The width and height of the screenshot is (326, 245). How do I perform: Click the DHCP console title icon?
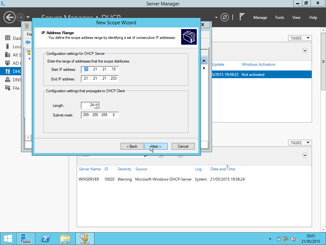[27, 26]
